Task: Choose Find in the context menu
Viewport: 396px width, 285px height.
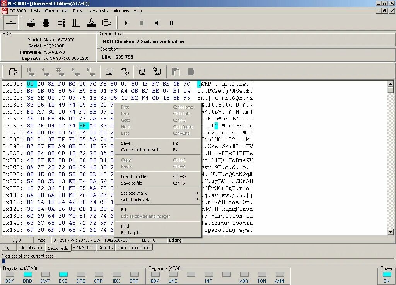Action: coord(158,226)
